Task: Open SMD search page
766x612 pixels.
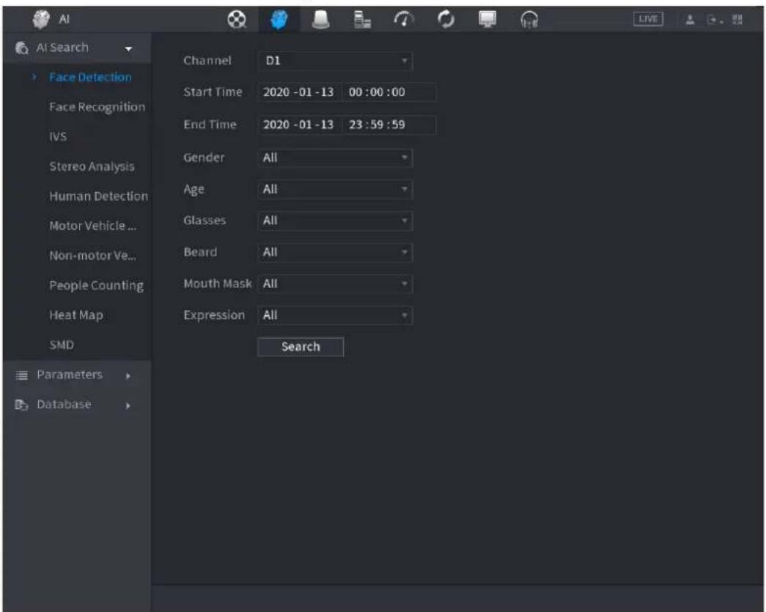Action: pyautogui.click(x=62, y=345)
